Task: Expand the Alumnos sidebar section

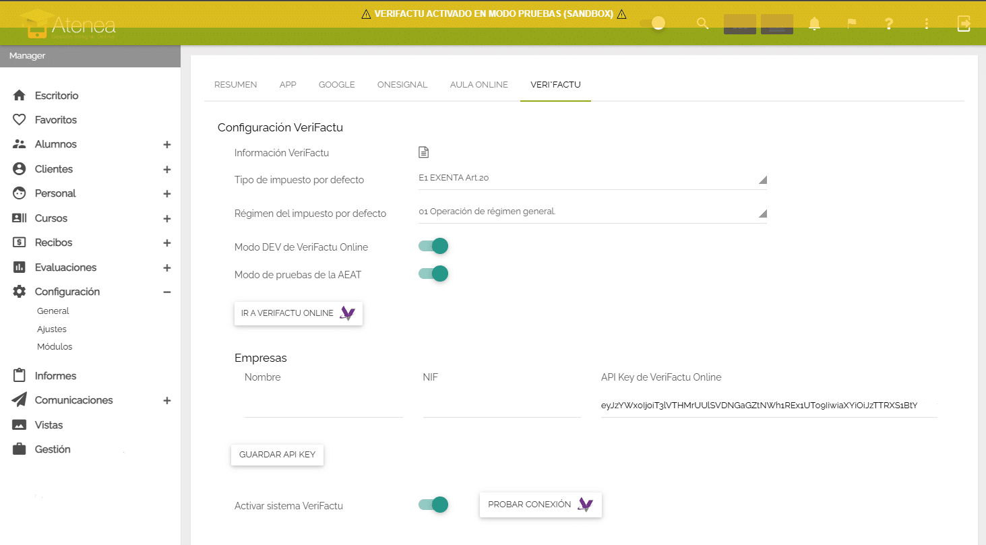Action: pyautogui.click(x=166, y=145)
